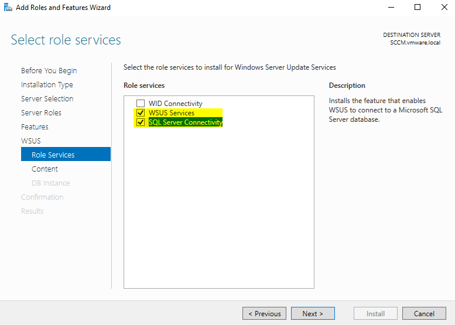Select the WSUS Services list label
This screenshot has height=325, width=455.
point(172,113)
